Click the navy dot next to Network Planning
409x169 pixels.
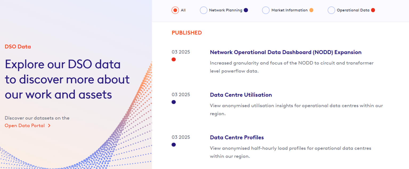pos(246,10)
